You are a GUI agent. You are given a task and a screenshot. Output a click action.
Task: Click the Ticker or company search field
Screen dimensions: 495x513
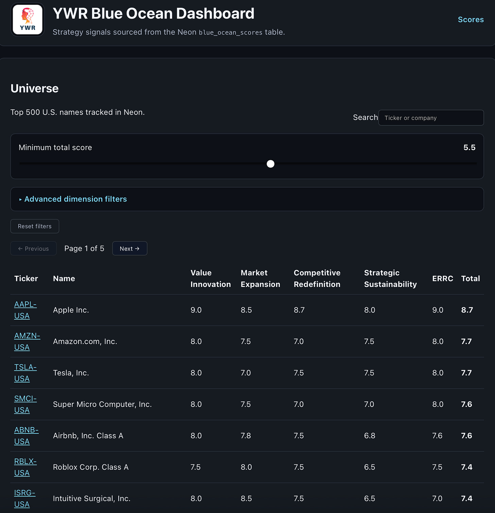click(431, 118)
